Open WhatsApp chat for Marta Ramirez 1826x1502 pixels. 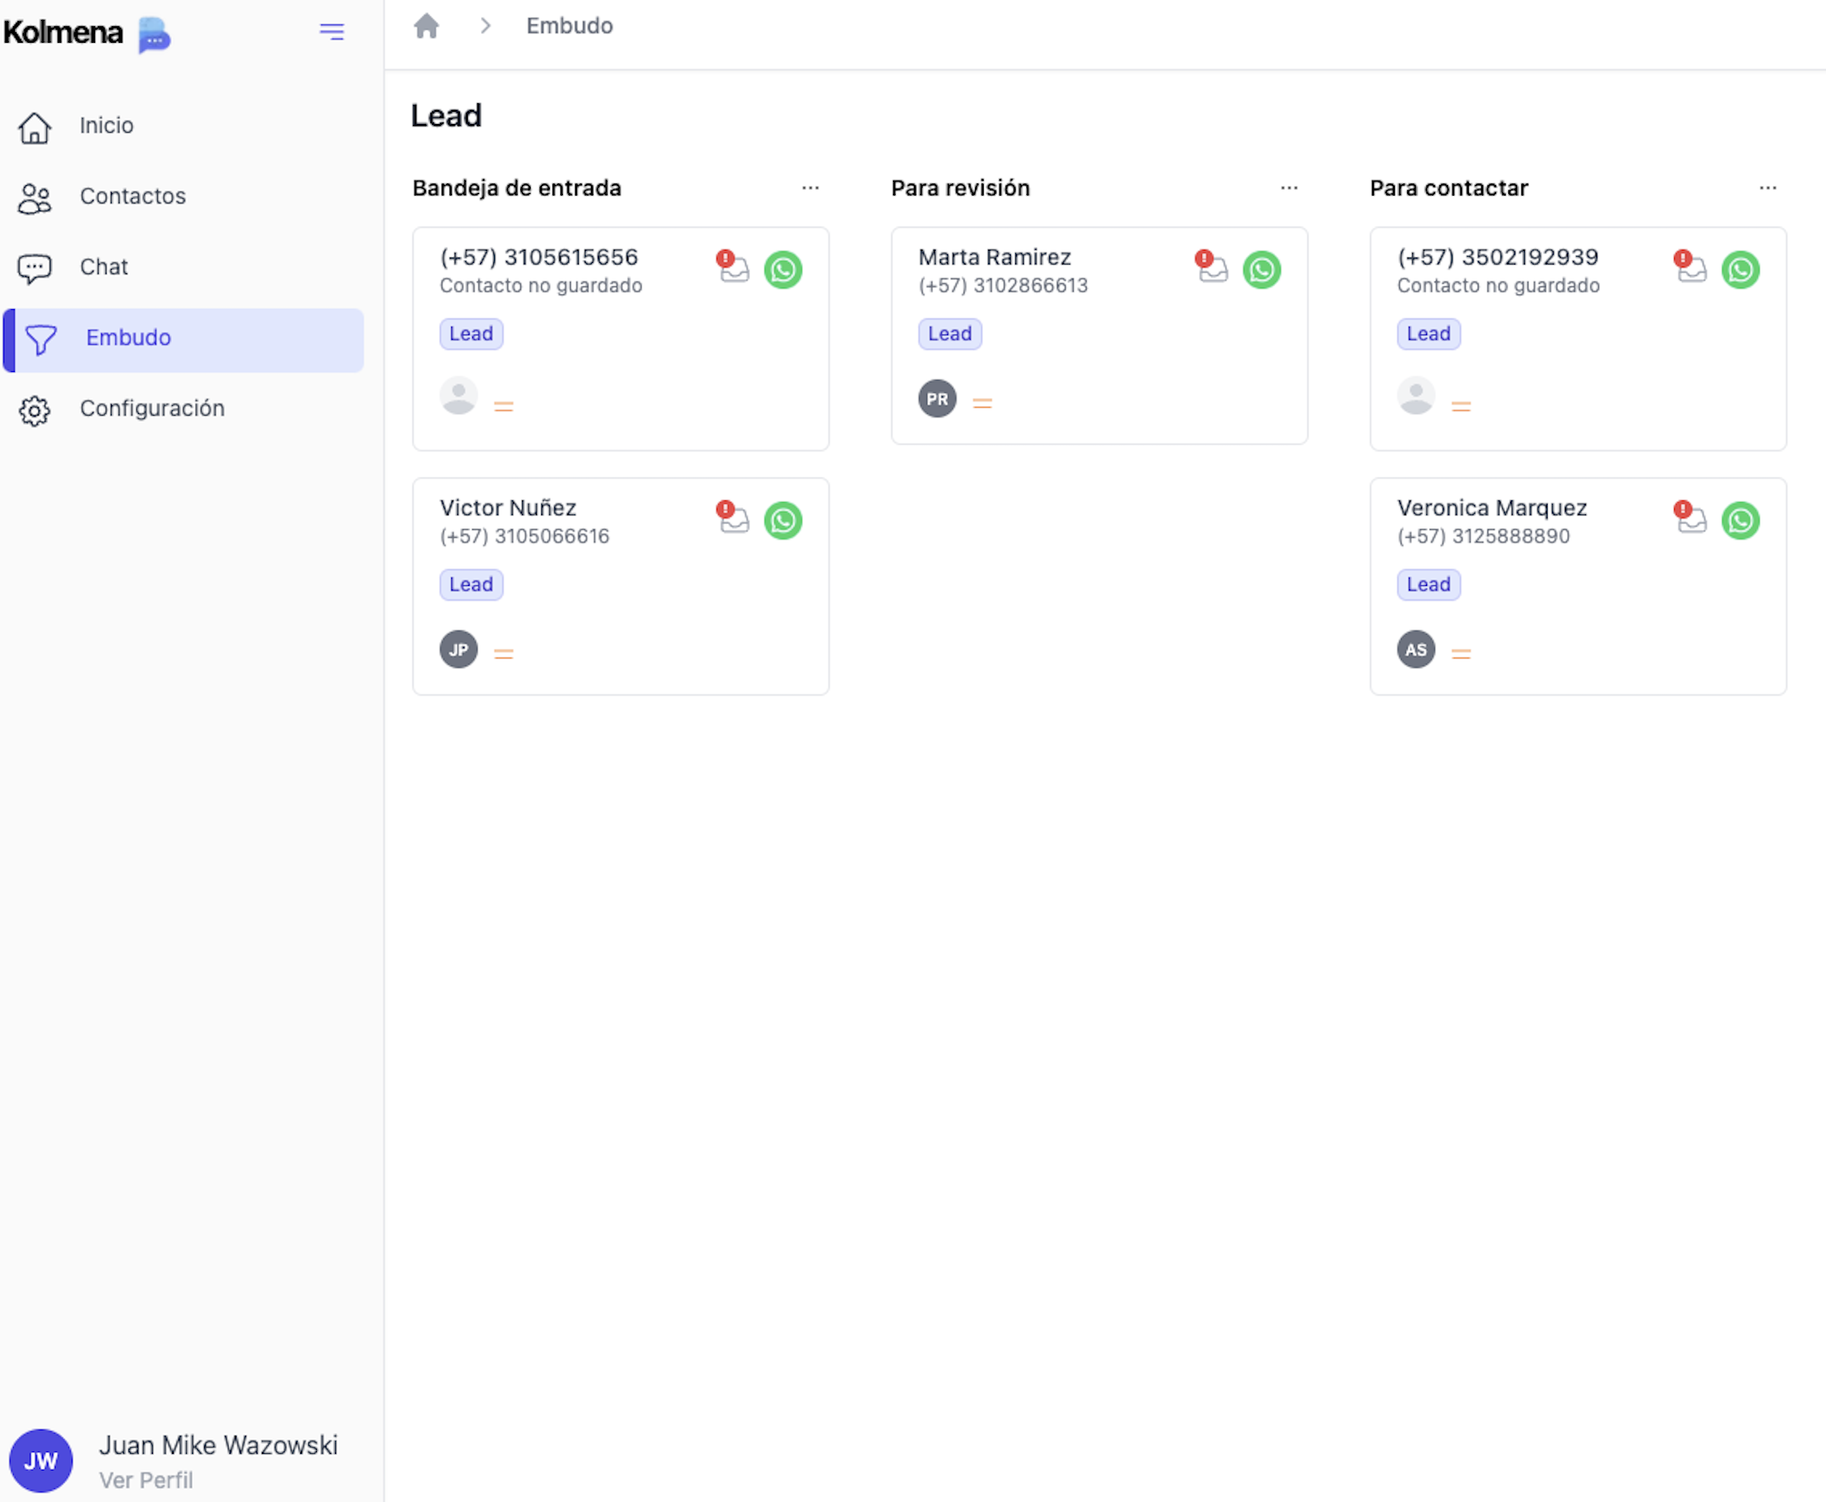click(1262, 270)
